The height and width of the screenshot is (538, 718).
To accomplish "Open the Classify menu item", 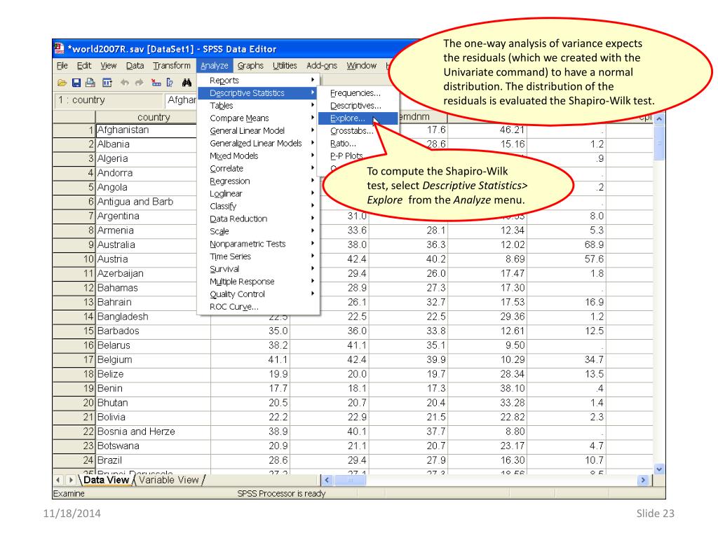I will click(258, 207).
